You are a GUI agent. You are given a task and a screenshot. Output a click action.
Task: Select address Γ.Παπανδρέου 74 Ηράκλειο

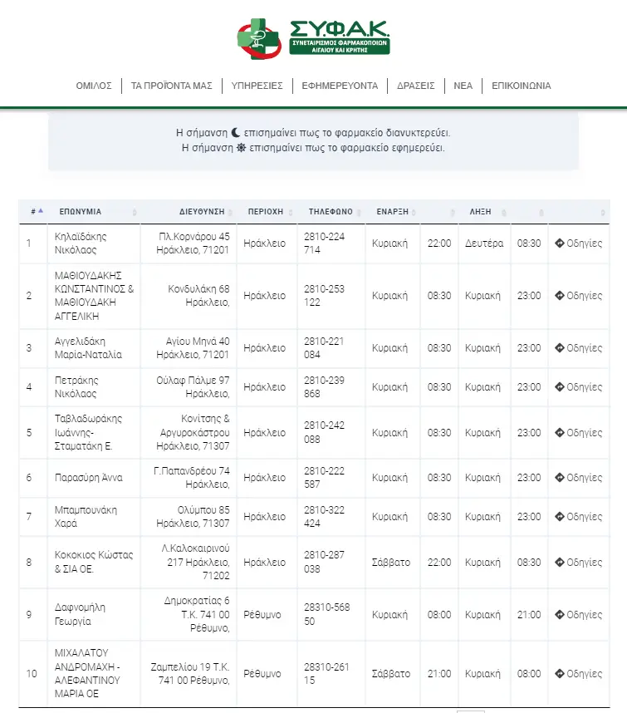pos(192,478)
